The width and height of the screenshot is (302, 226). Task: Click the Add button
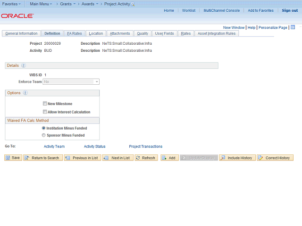coord(170,158)
